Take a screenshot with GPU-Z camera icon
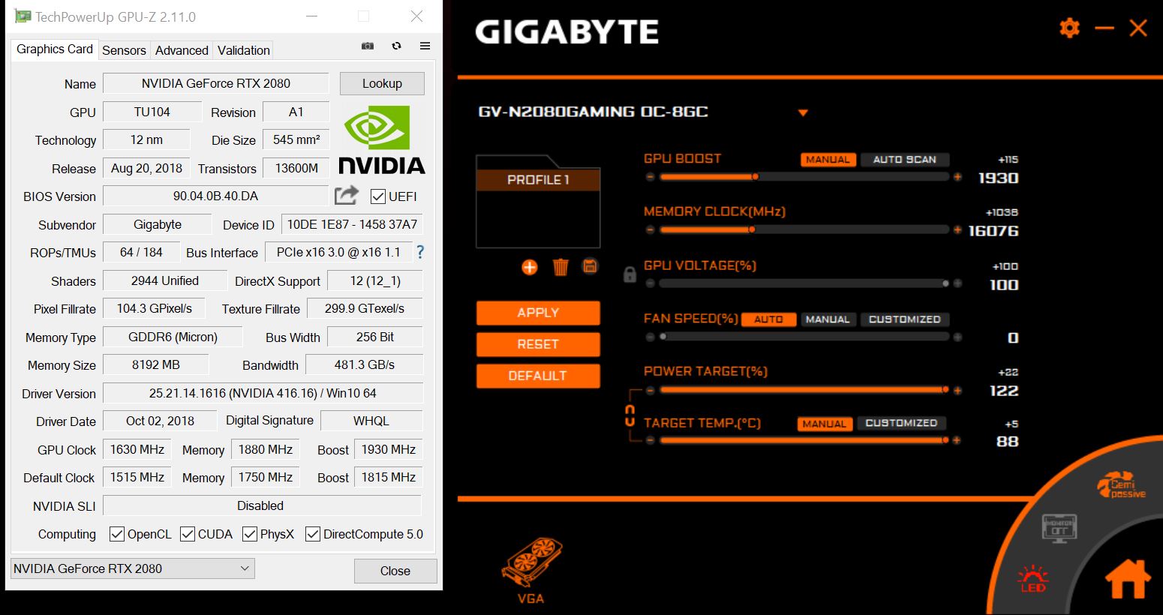The height and width of the screenshot is (615, 1163). (x=368, y=46)
